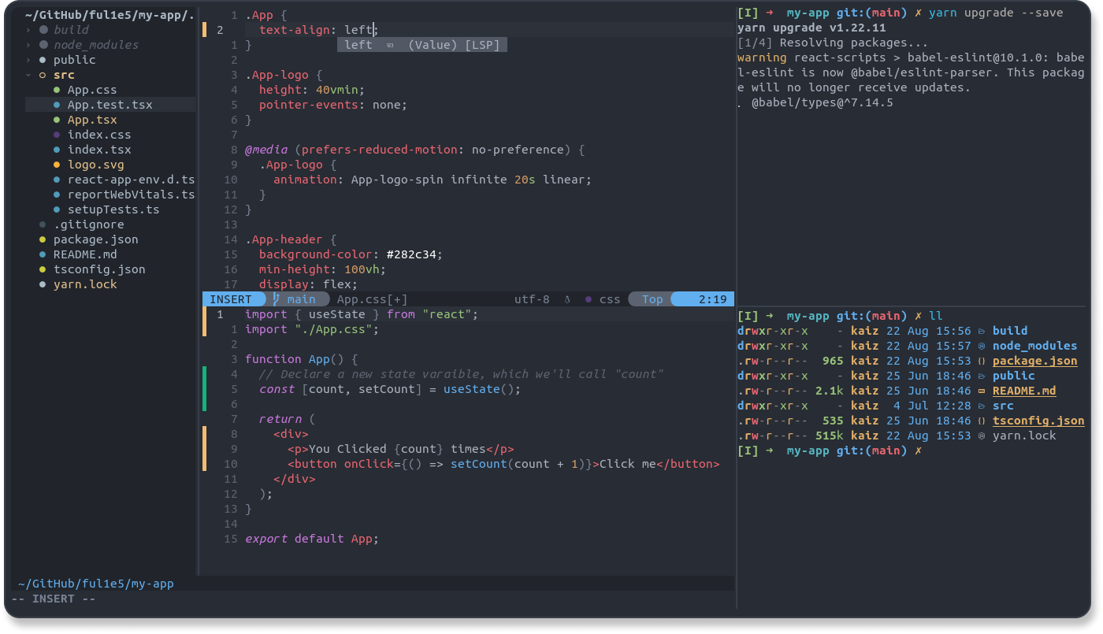The width and height of the screenshot is (1103, 634).
Task: Expand the build folder chevron
Action: click(x=28, y=30)
